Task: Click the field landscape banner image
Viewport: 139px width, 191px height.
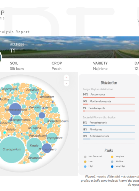Action: point(69,47)
